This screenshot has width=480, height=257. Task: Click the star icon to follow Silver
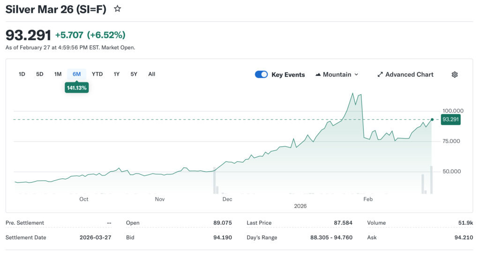click(x=118, y=8)
